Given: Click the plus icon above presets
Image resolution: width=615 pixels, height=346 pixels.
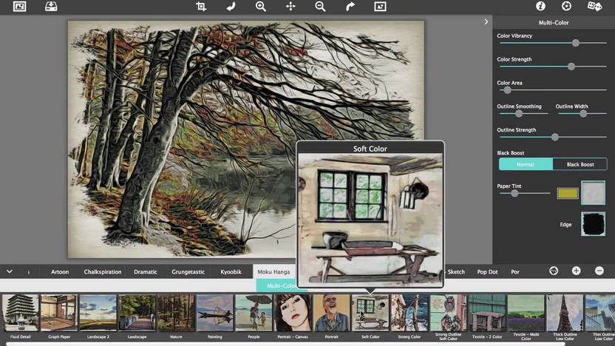Looking at the screenshot, I should coord(577,271).
